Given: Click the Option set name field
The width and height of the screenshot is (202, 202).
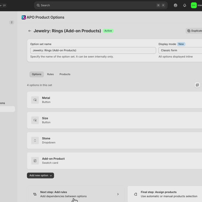Looking at the screenshot, I should [93, 50].
